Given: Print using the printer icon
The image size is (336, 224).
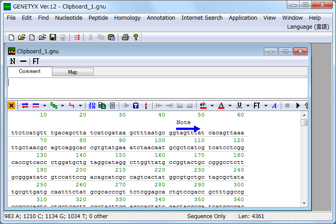Looking at the screenshot, I should click(125, 37).
